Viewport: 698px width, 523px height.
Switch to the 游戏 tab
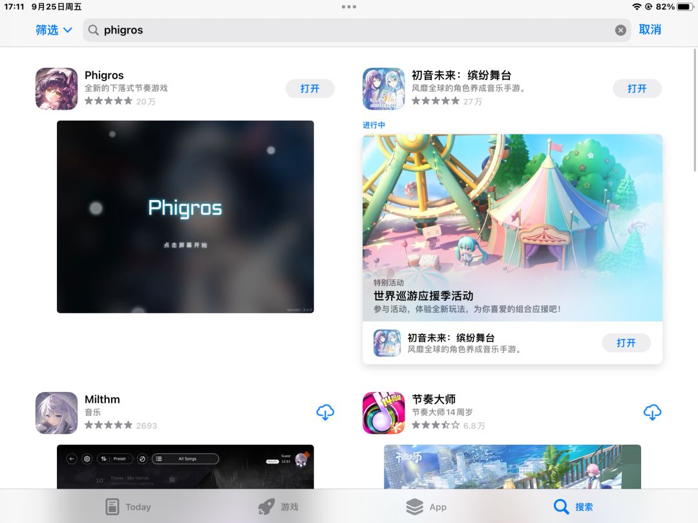click(x=278, y=507)
